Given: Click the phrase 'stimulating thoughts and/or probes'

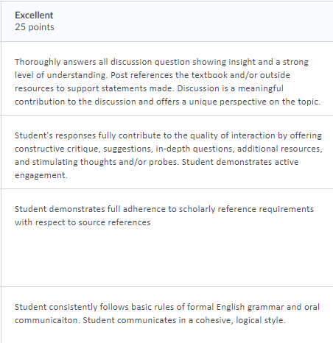Looking at the screenshot, I should click(x=105, y=162).
